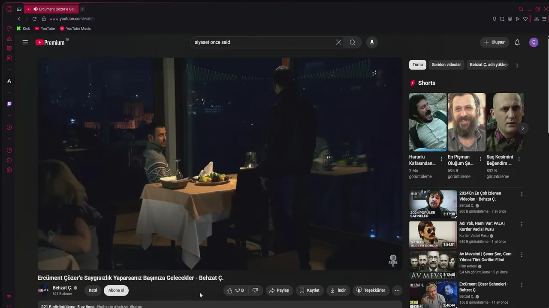Click the pin icon in the address bar
Viewport: 549px width, 308px height.
tap(495, 19)
